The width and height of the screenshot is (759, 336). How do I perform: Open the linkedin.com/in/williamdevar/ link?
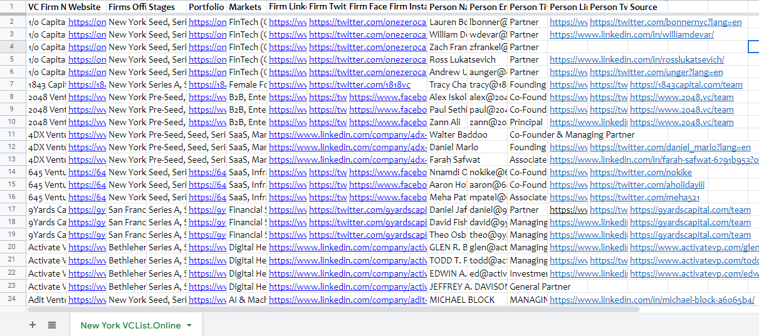(632, 34)
